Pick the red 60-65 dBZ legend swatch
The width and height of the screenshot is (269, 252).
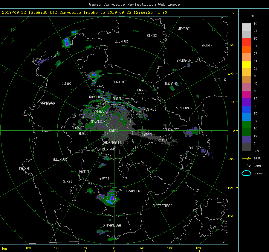click(246, 42)
